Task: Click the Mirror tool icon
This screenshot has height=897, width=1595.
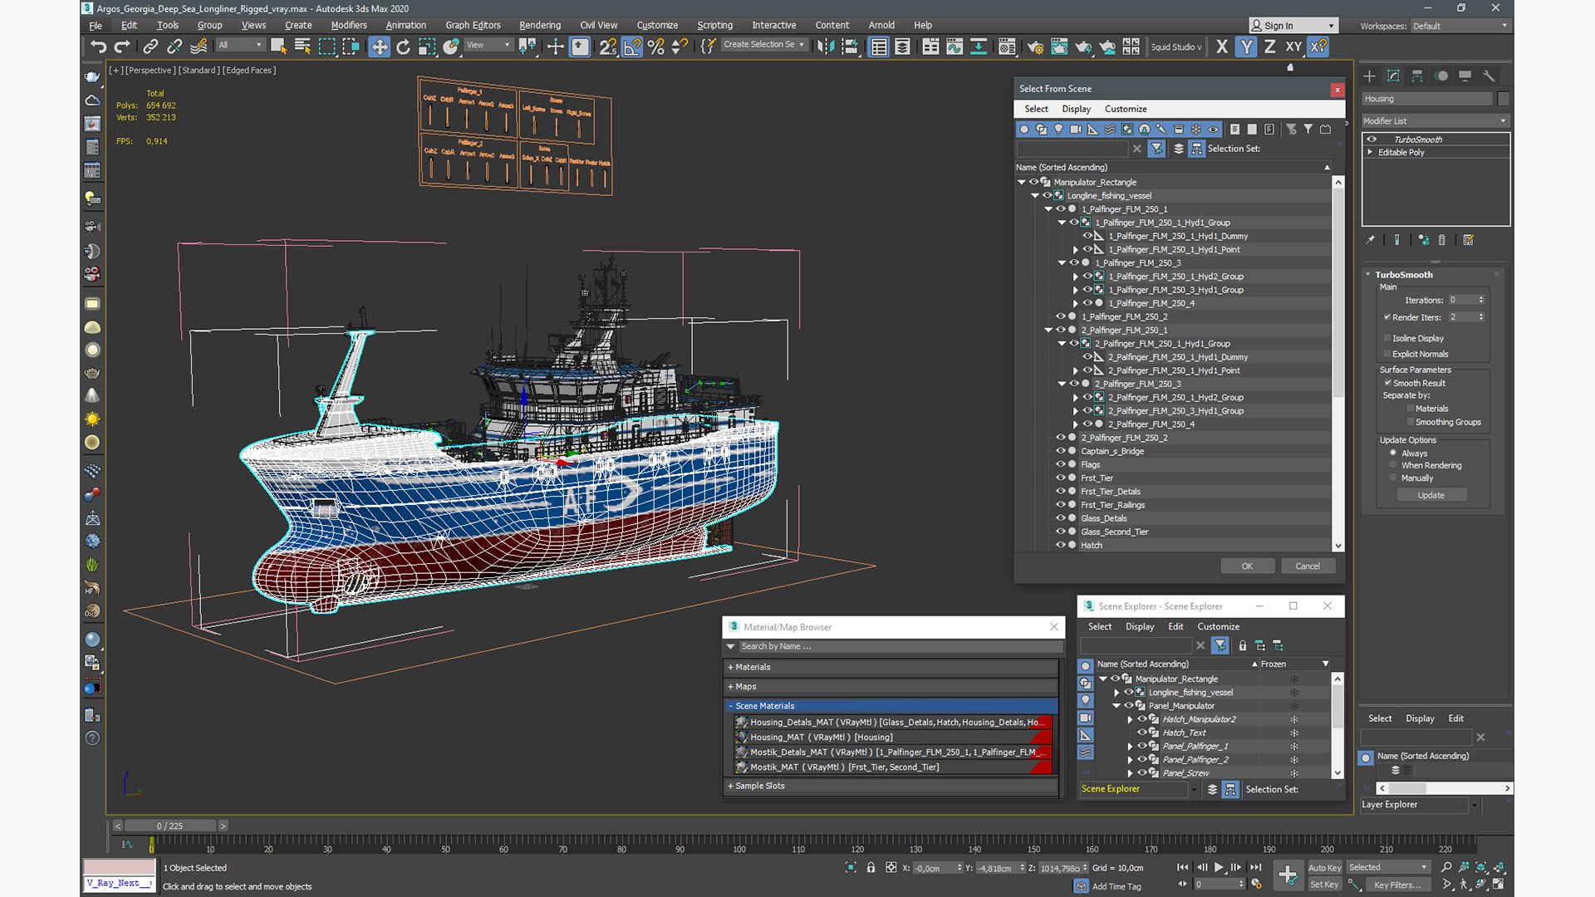Action: pyautogui.click(x=826, y=47)
